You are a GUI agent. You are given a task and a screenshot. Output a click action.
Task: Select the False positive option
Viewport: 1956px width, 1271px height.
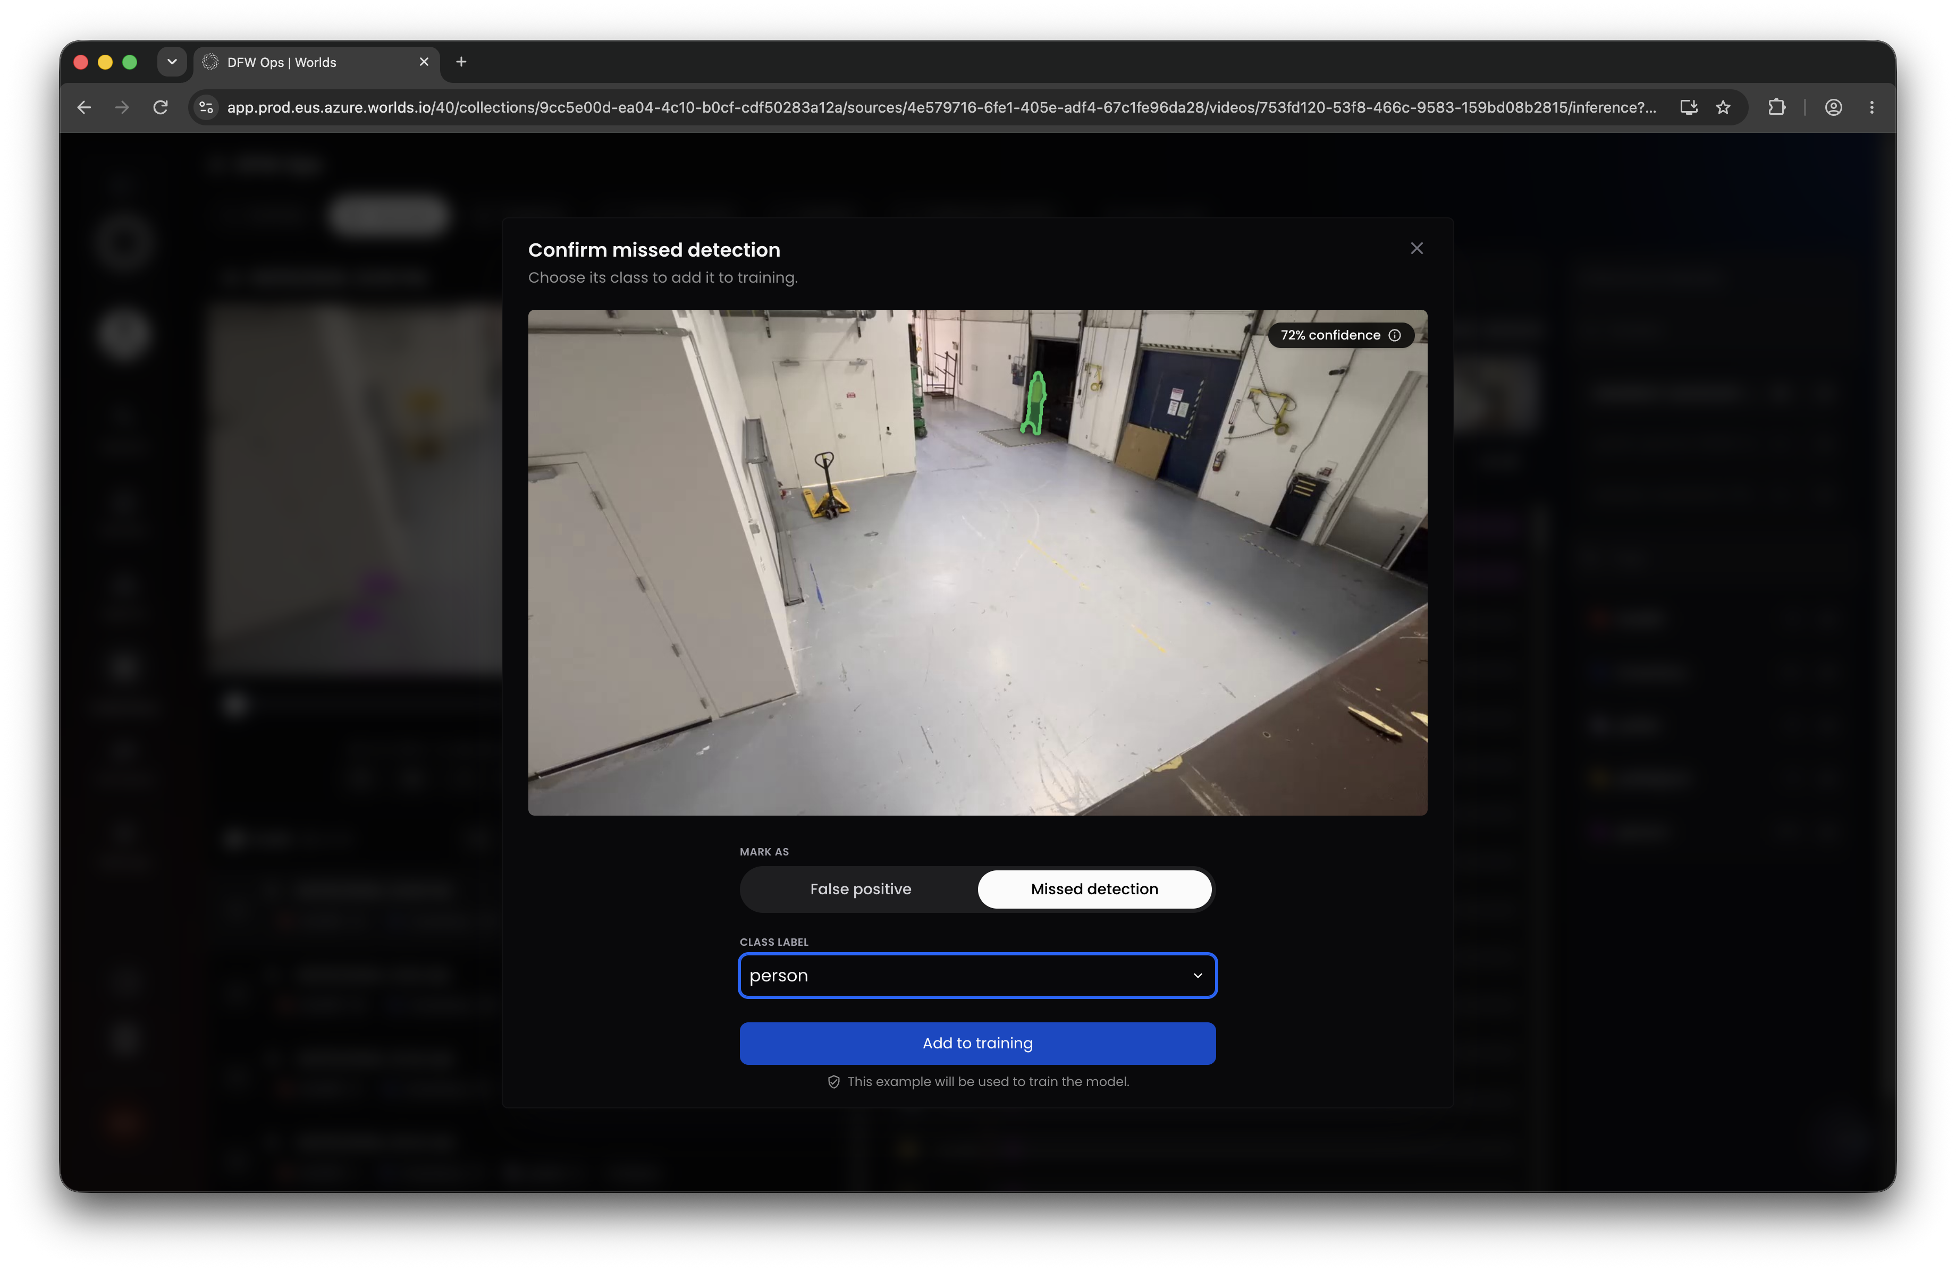tap(859, 889)
